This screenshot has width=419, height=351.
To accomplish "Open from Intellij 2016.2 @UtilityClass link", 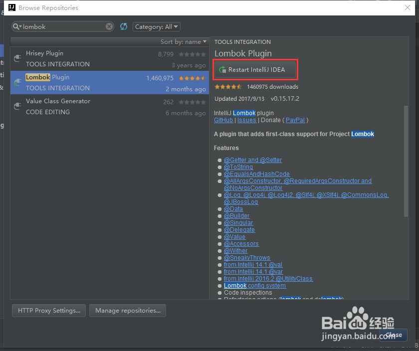I will pos(268,279).
